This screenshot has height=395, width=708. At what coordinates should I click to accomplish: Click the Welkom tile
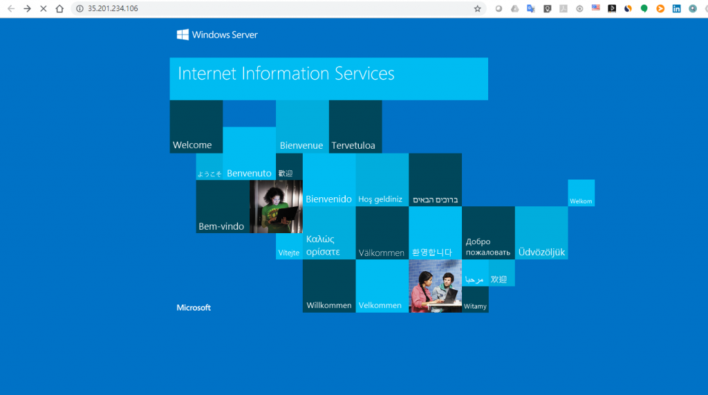[x=581, y=193]
